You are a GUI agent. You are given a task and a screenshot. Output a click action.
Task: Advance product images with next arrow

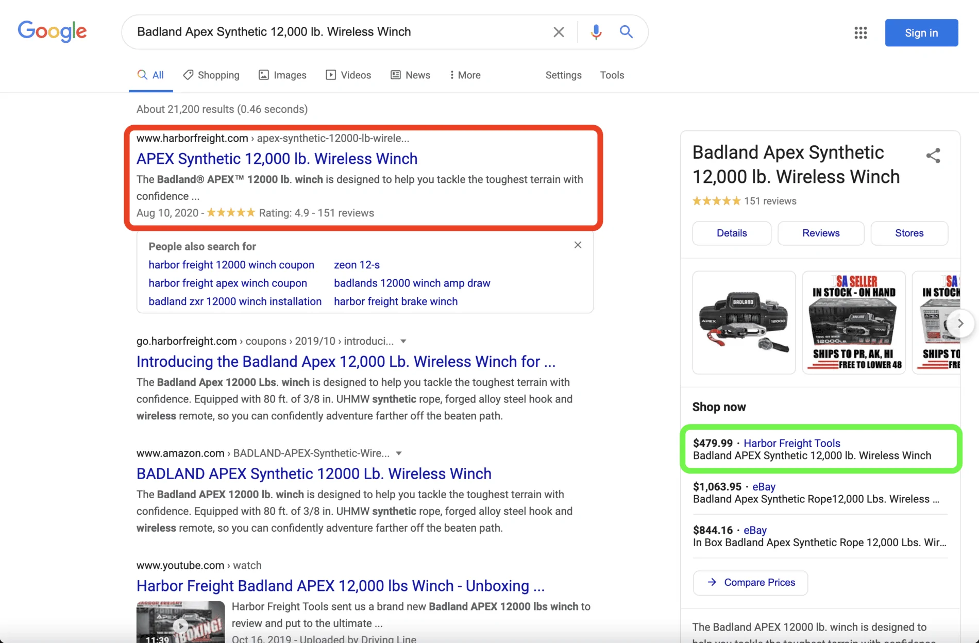click(x=960, y=324)
